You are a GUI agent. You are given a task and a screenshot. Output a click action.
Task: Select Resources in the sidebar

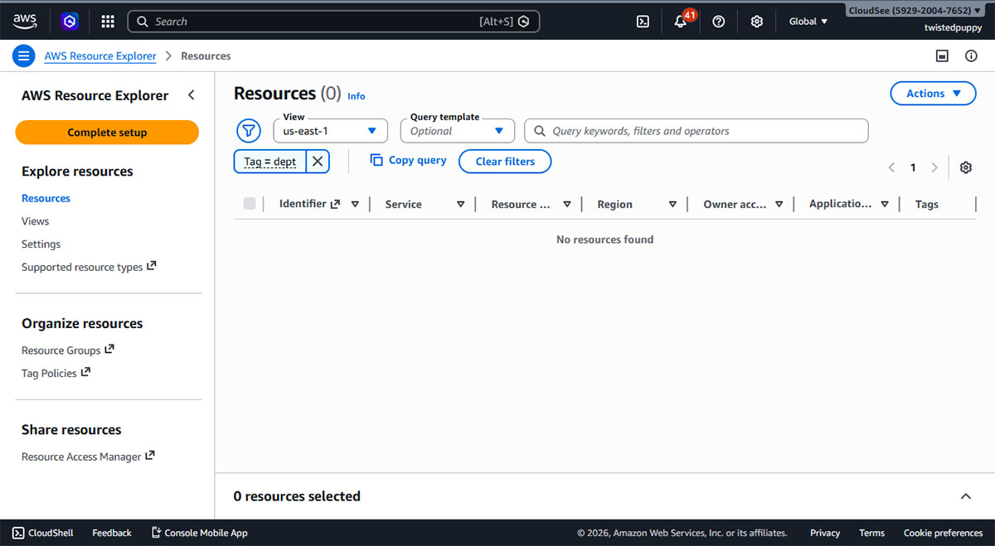pyautogui.click(x=46, y=198)
